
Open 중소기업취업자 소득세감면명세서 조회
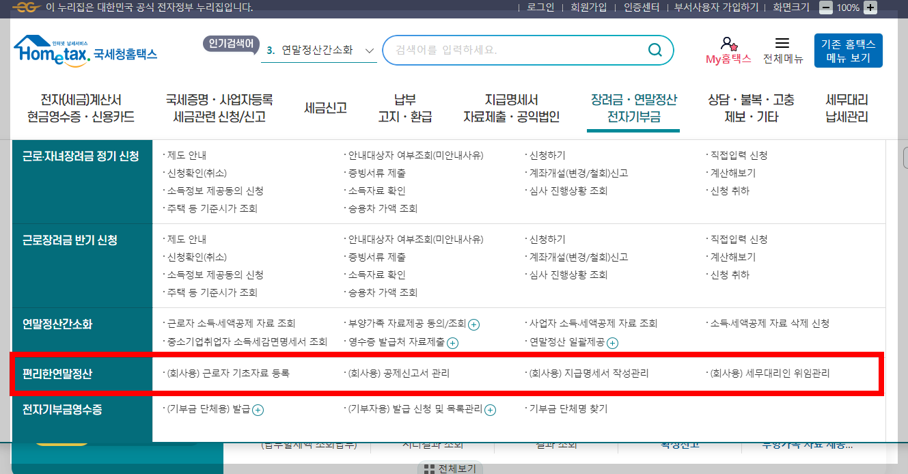click(247, 341)
